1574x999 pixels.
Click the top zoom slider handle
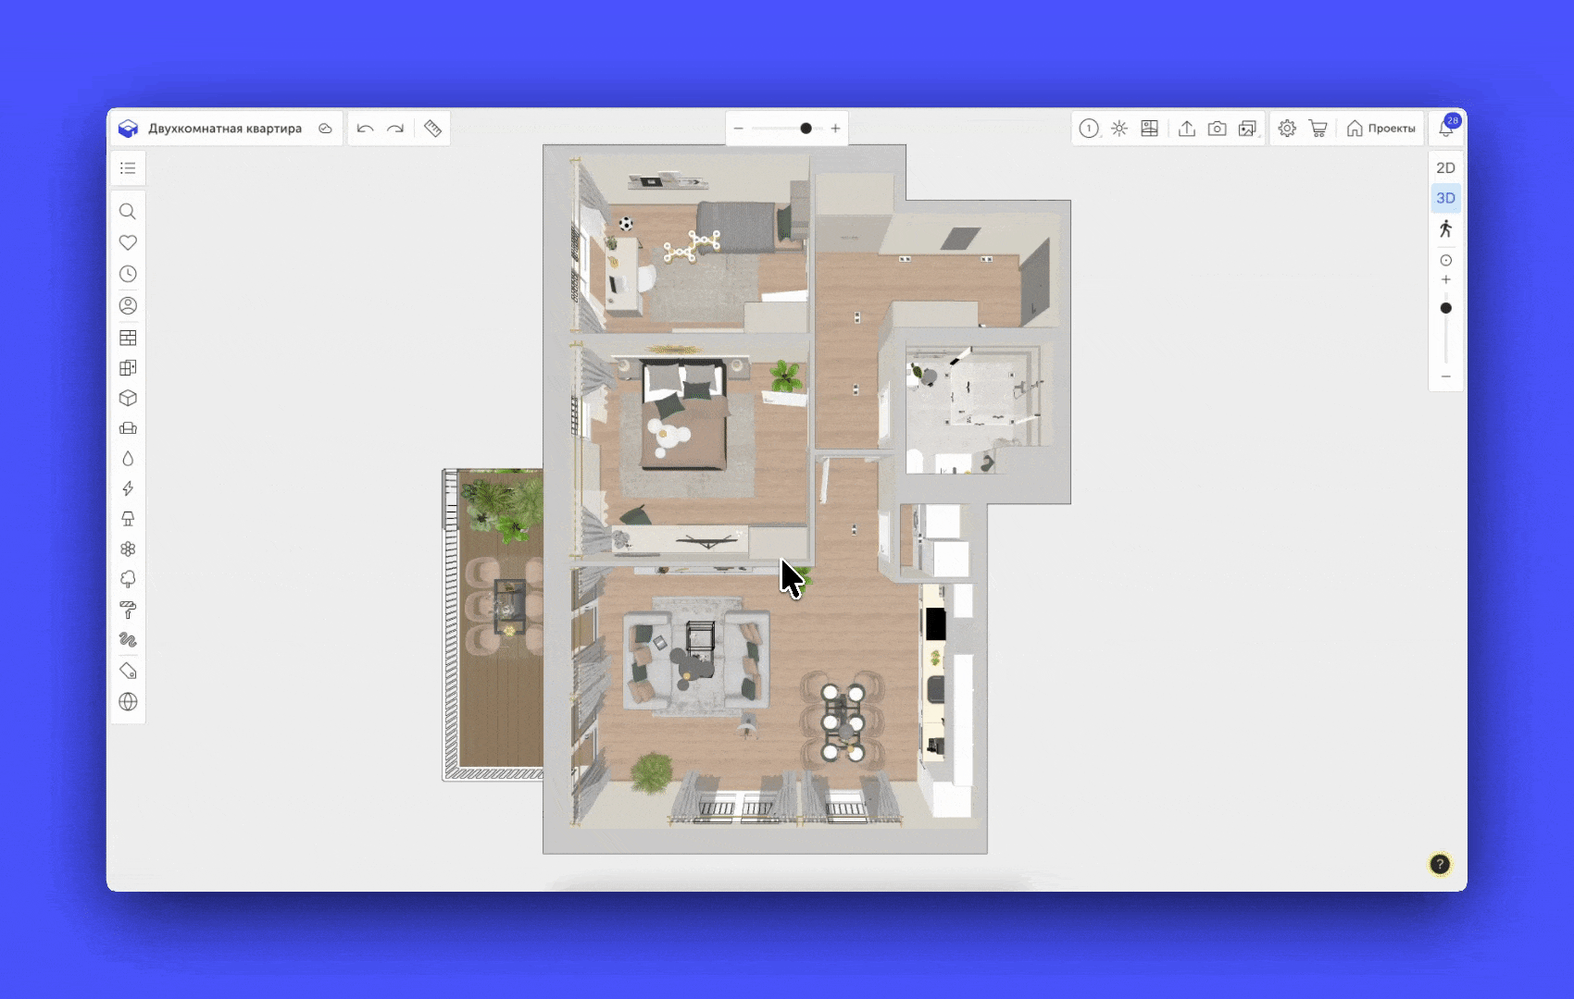806,129
